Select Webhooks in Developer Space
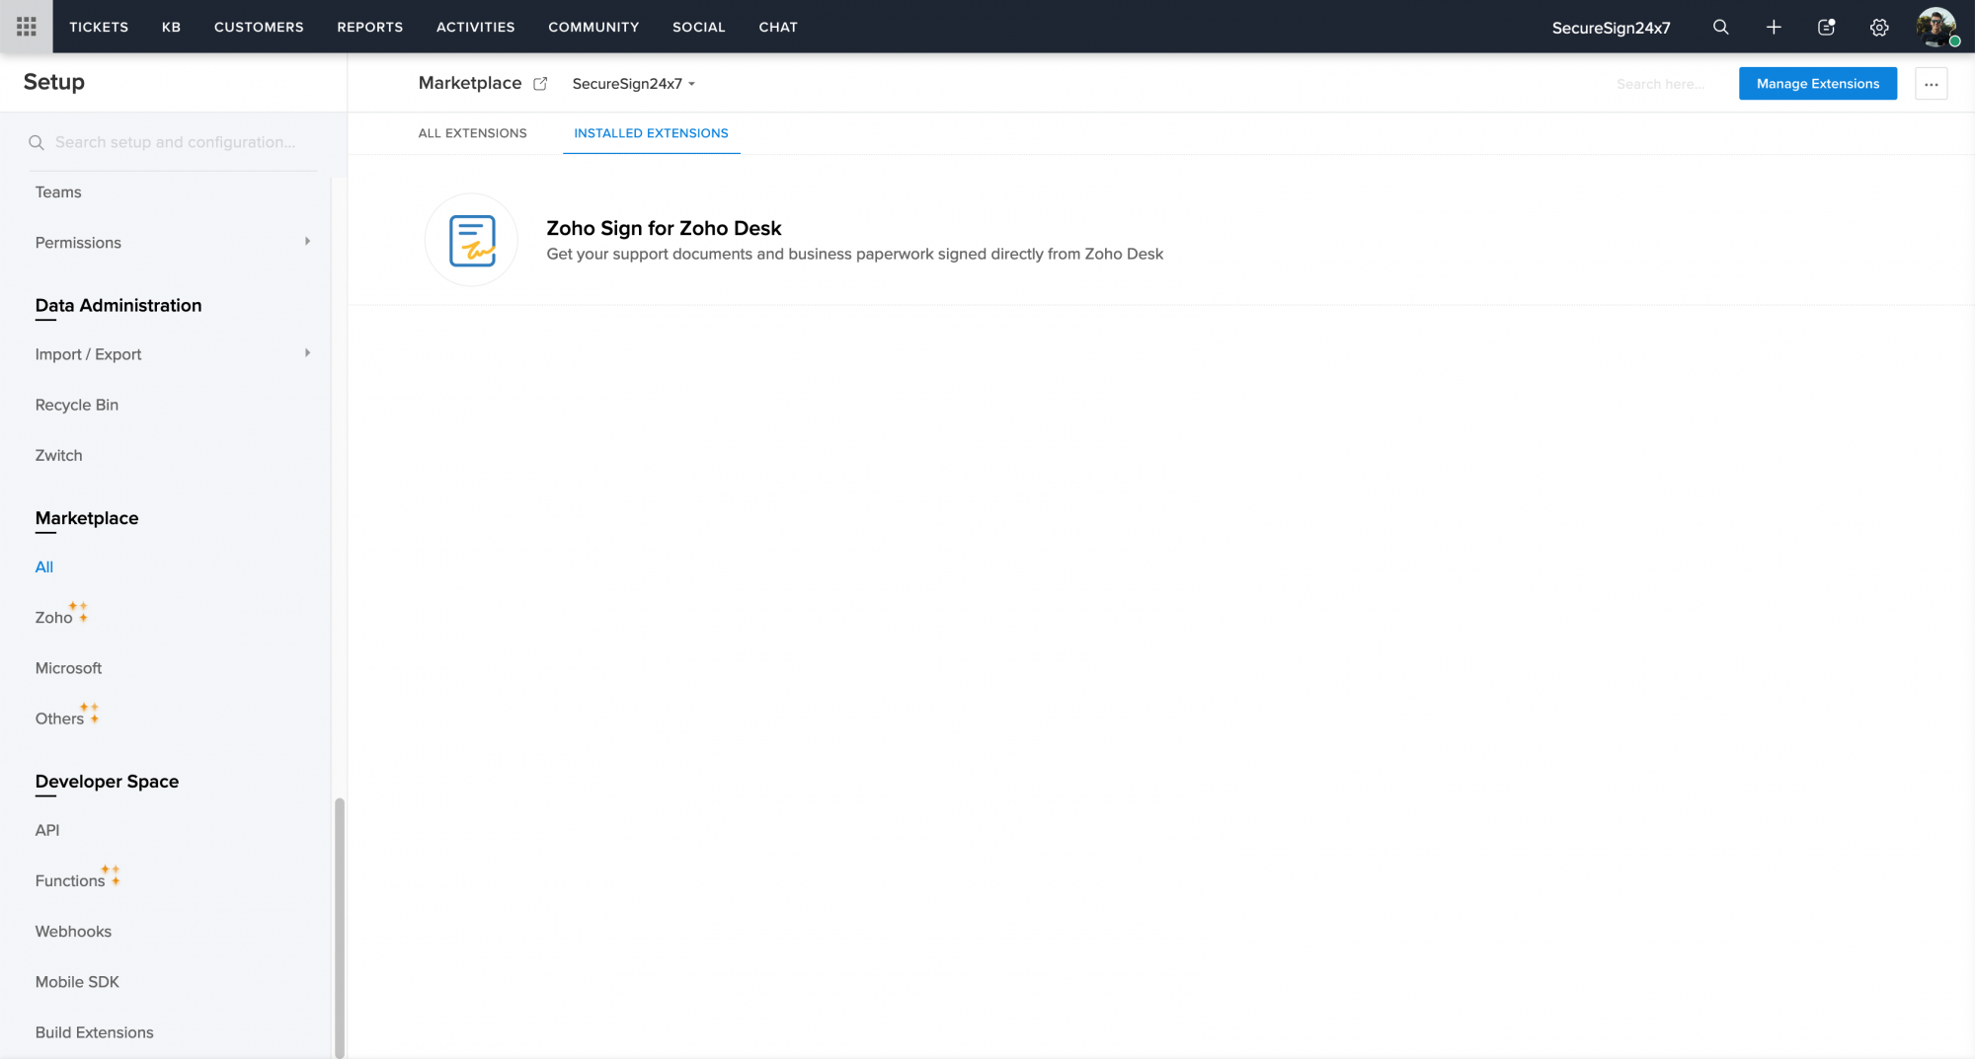The height and width of the screenshot is (1059, 1975). click(x=73, y=931)
